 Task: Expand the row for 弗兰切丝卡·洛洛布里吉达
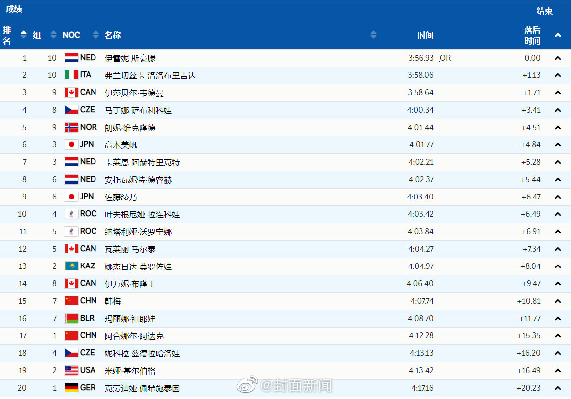558,75
